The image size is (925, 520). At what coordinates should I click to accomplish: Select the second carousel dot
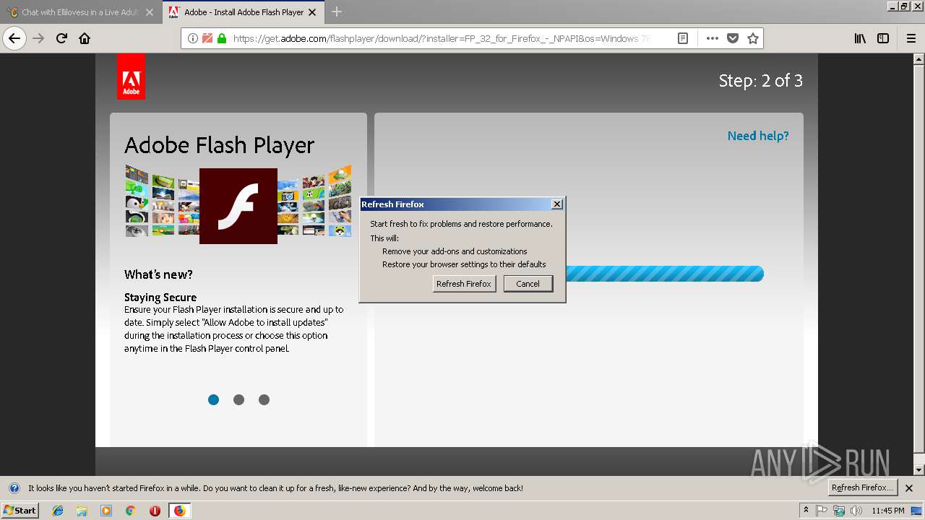[238, 399]
